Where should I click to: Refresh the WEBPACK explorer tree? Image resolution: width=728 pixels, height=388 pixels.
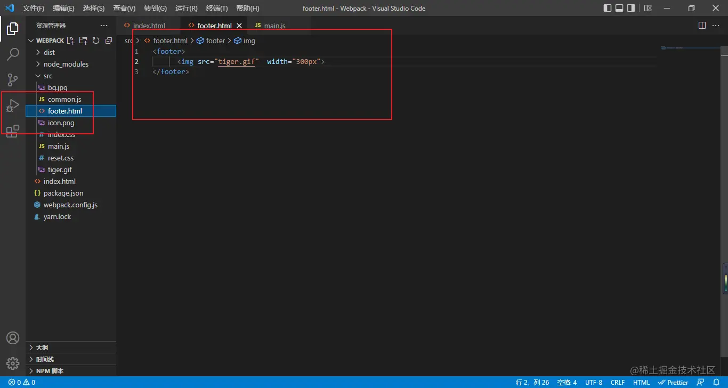96,41
